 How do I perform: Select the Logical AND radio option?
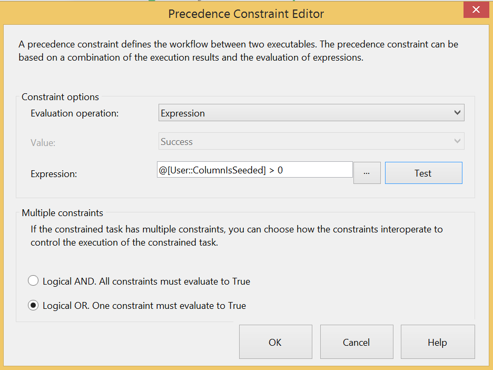(x=33, y=281)
